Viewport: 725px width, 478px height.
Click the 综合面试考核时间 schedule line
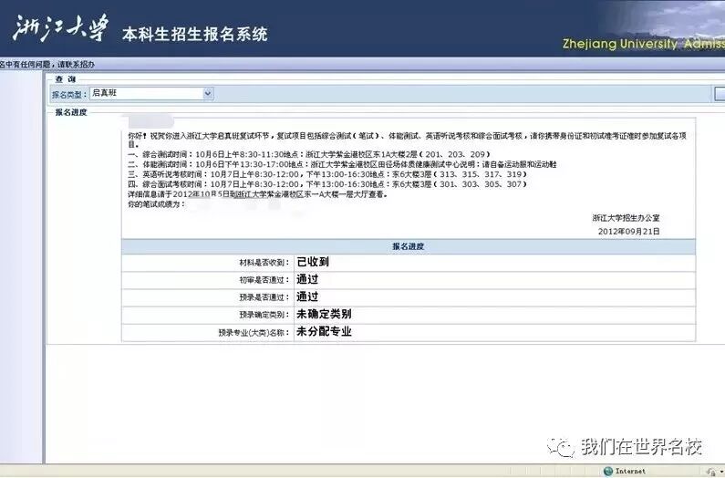coord(327,184)
